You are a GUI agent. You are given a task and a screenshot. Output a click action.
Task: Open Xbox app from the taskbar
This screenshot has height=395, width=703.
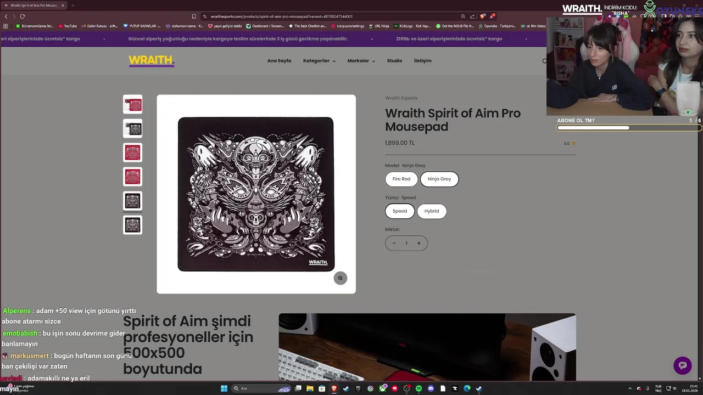[x=382, y=388]
